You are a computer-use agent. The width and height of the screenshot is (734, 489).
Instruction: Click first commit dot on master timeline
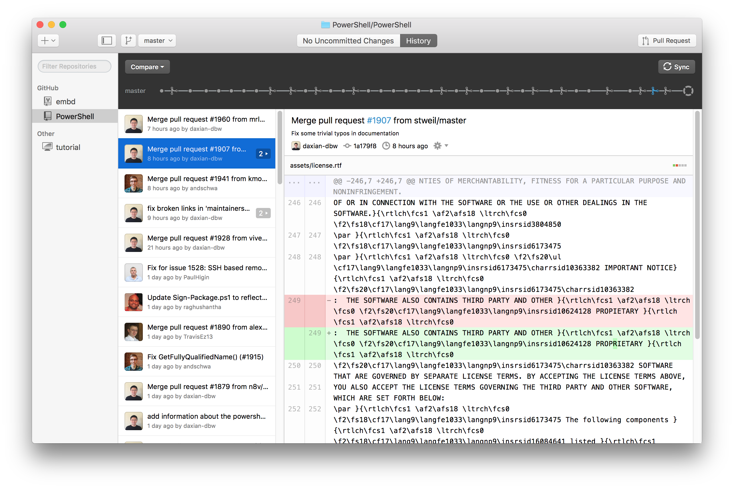[162, 91]
